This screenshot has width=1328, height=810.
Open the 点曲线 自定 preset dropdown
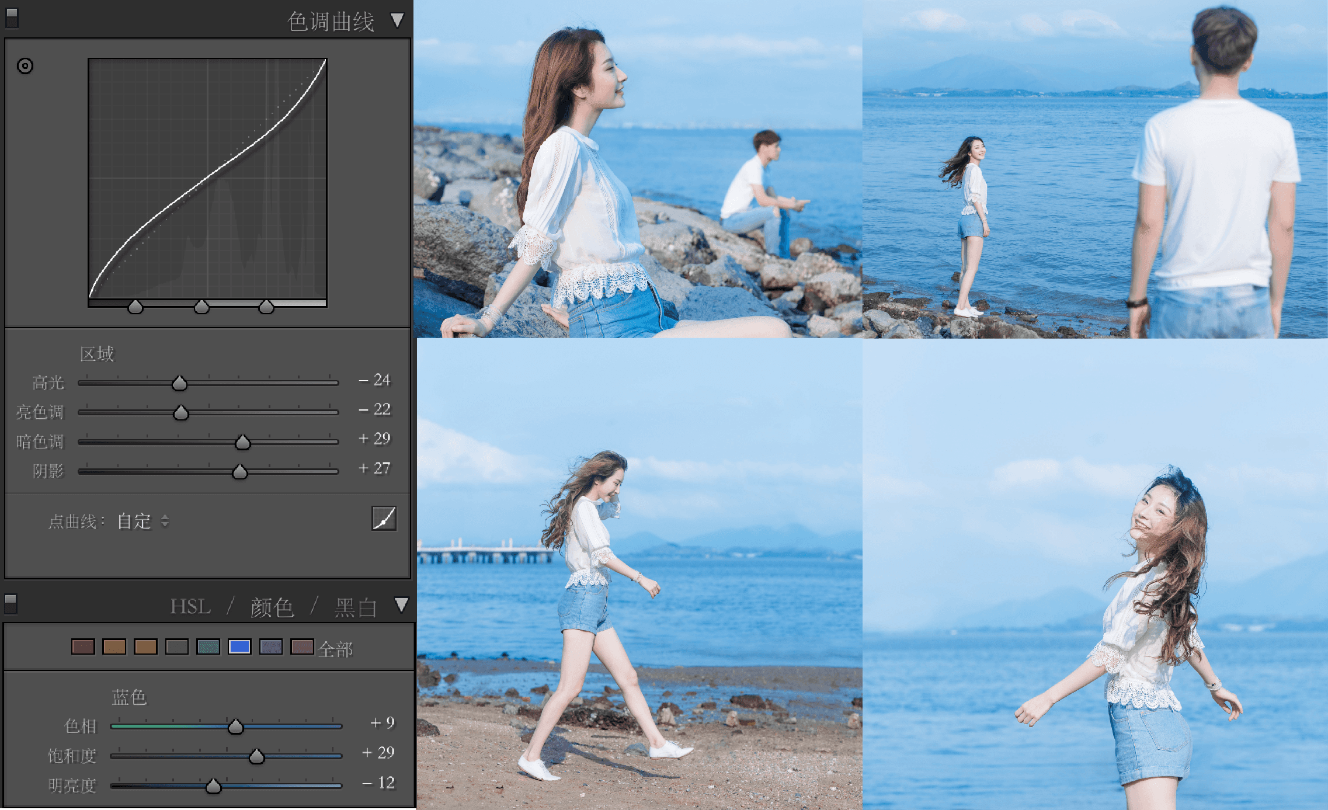[x=143, y=521]
